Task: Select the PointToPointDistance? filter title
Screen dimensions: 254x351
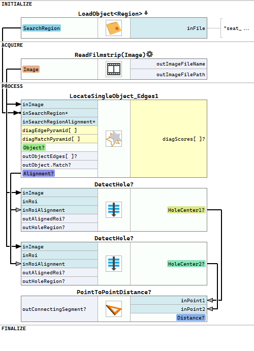Action: click(x=114, y=292)
